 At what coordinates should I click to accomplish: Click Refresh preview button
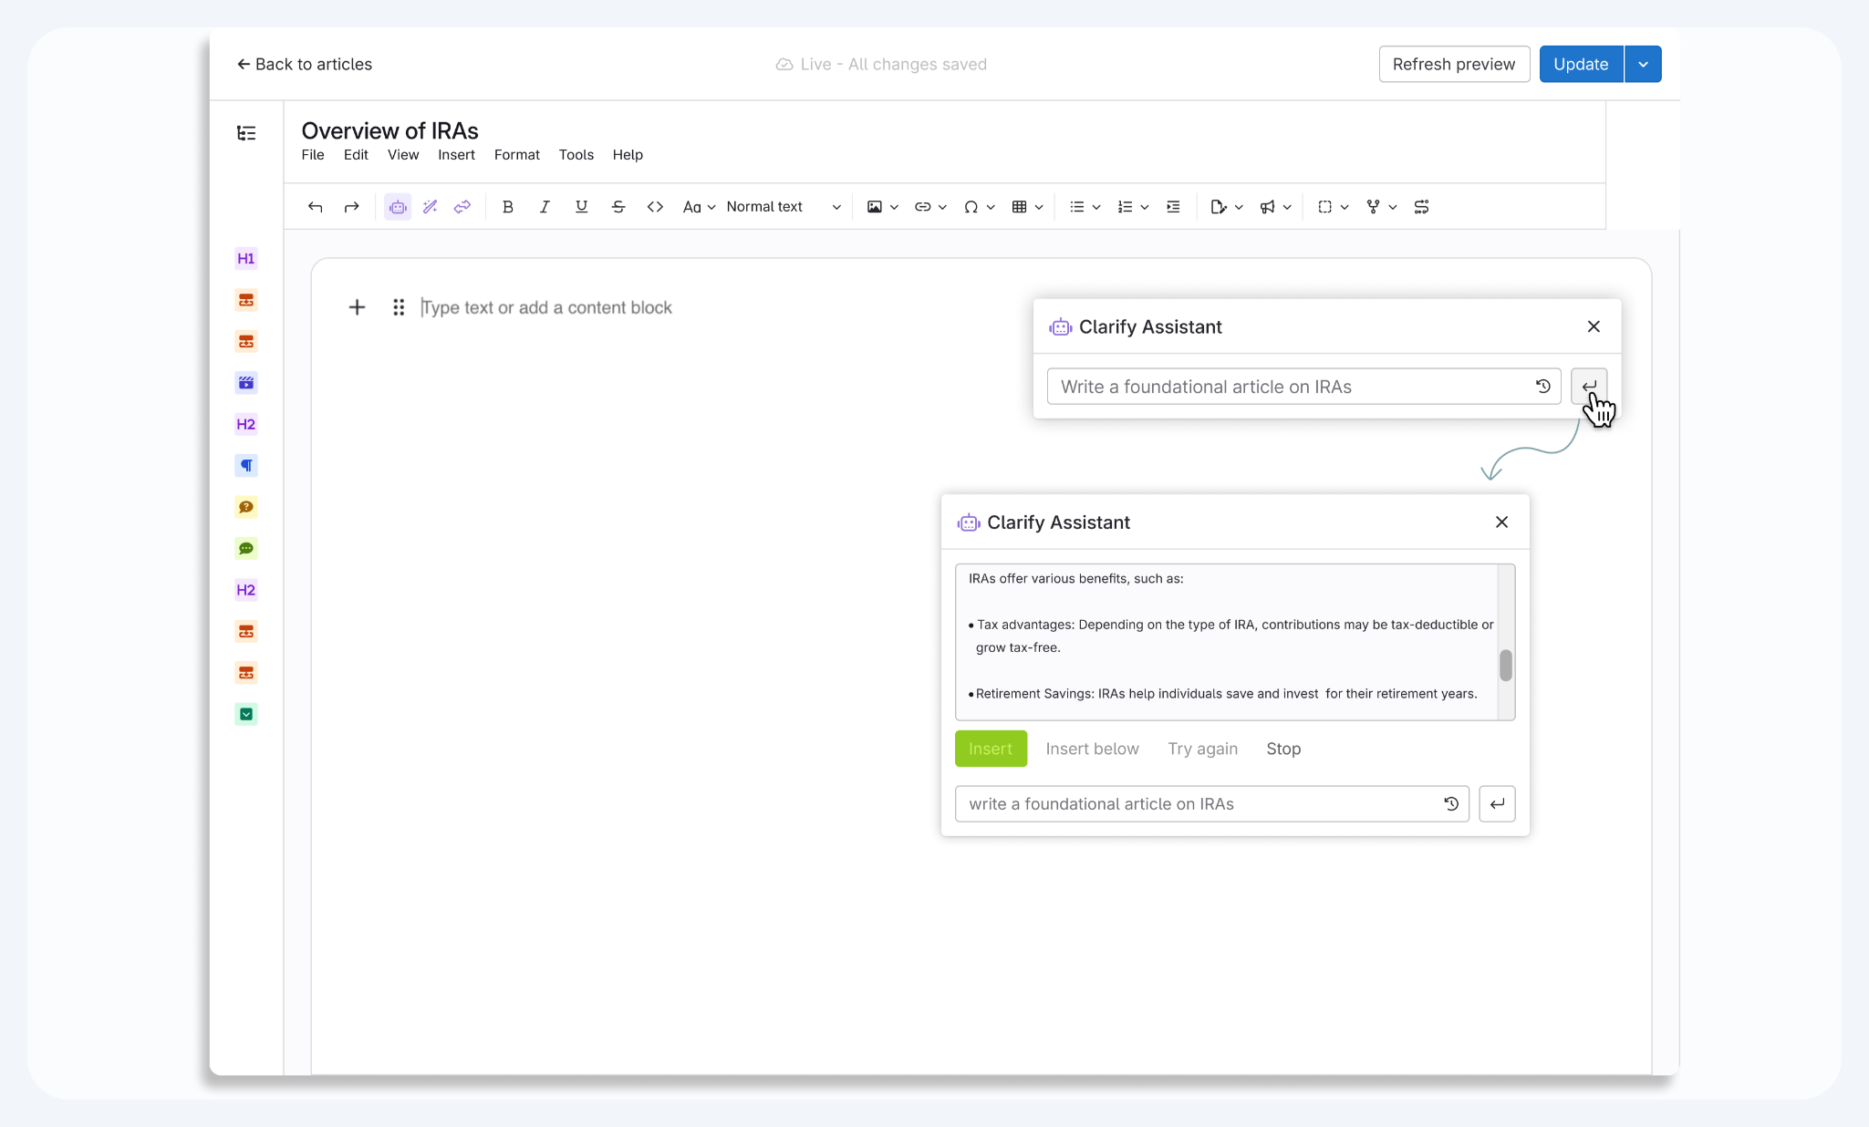pos(1453,65)
